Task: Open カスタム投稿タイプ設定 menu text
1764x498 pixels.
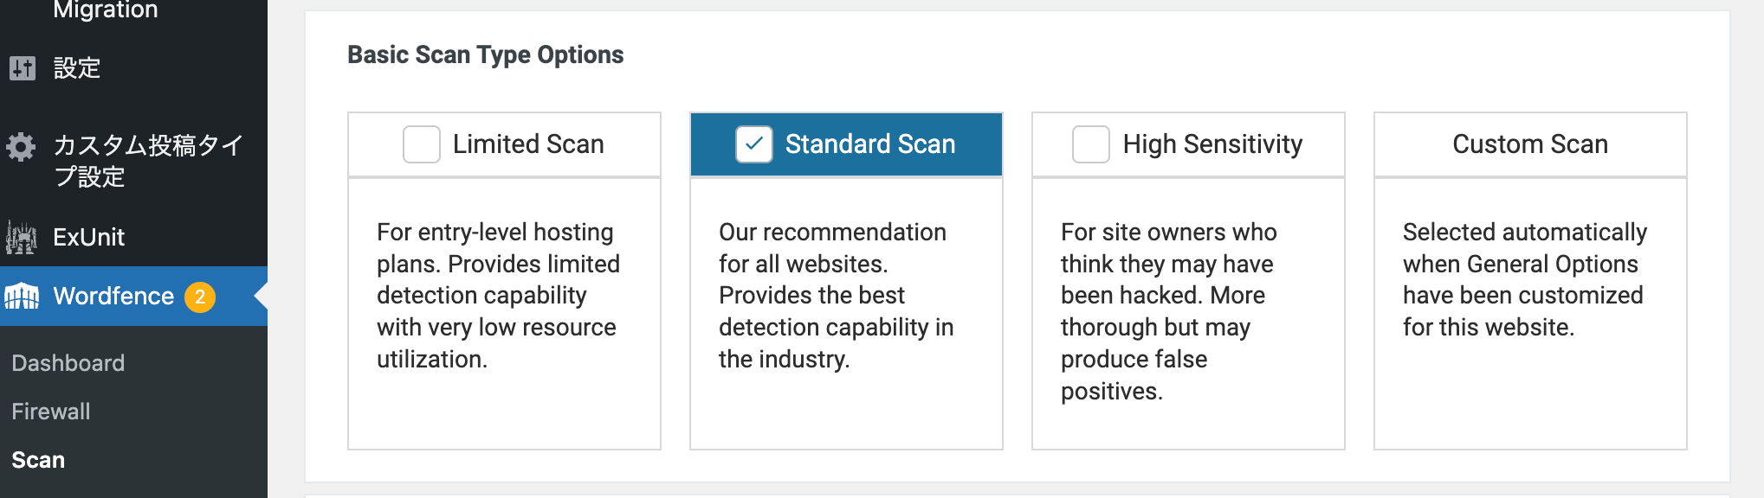Action: click(147, 161)
